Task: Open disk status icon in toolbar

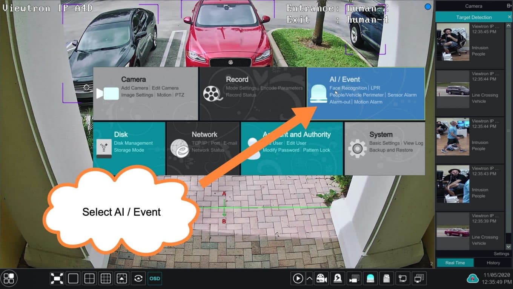Action: 387,278
